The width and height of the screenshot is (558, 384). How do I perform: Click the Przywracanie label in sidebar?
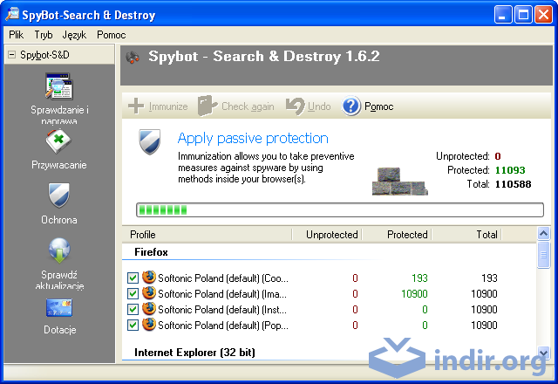59,165
